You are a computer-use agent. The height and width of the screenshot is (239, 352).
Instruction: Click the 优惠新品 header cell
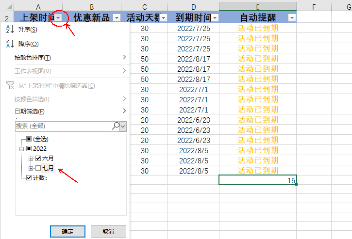tap(91, 17)
